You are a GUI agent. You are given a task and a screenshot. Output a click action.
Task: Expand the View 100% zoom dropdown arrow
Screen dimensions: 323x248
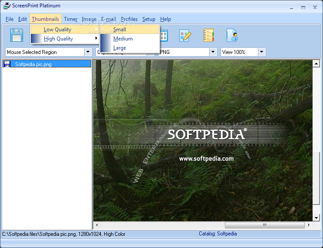pyautogui.click(x=262, y=52)
